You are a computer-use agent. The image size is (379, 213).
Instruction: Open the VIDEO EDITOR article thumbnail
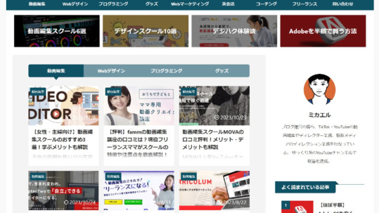click(63, 106)
